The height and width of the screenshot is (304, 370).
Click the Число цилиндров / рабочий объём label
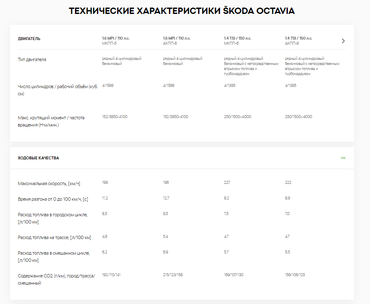pos(58,90)
